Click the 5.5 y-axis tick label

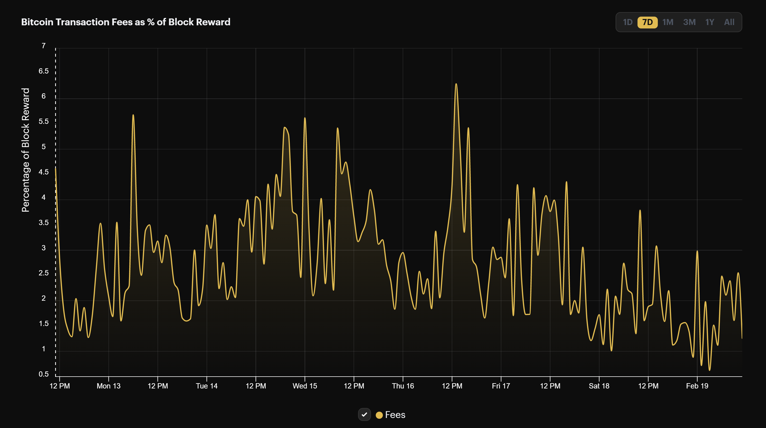pyautogui.click(x=44, y=121)
